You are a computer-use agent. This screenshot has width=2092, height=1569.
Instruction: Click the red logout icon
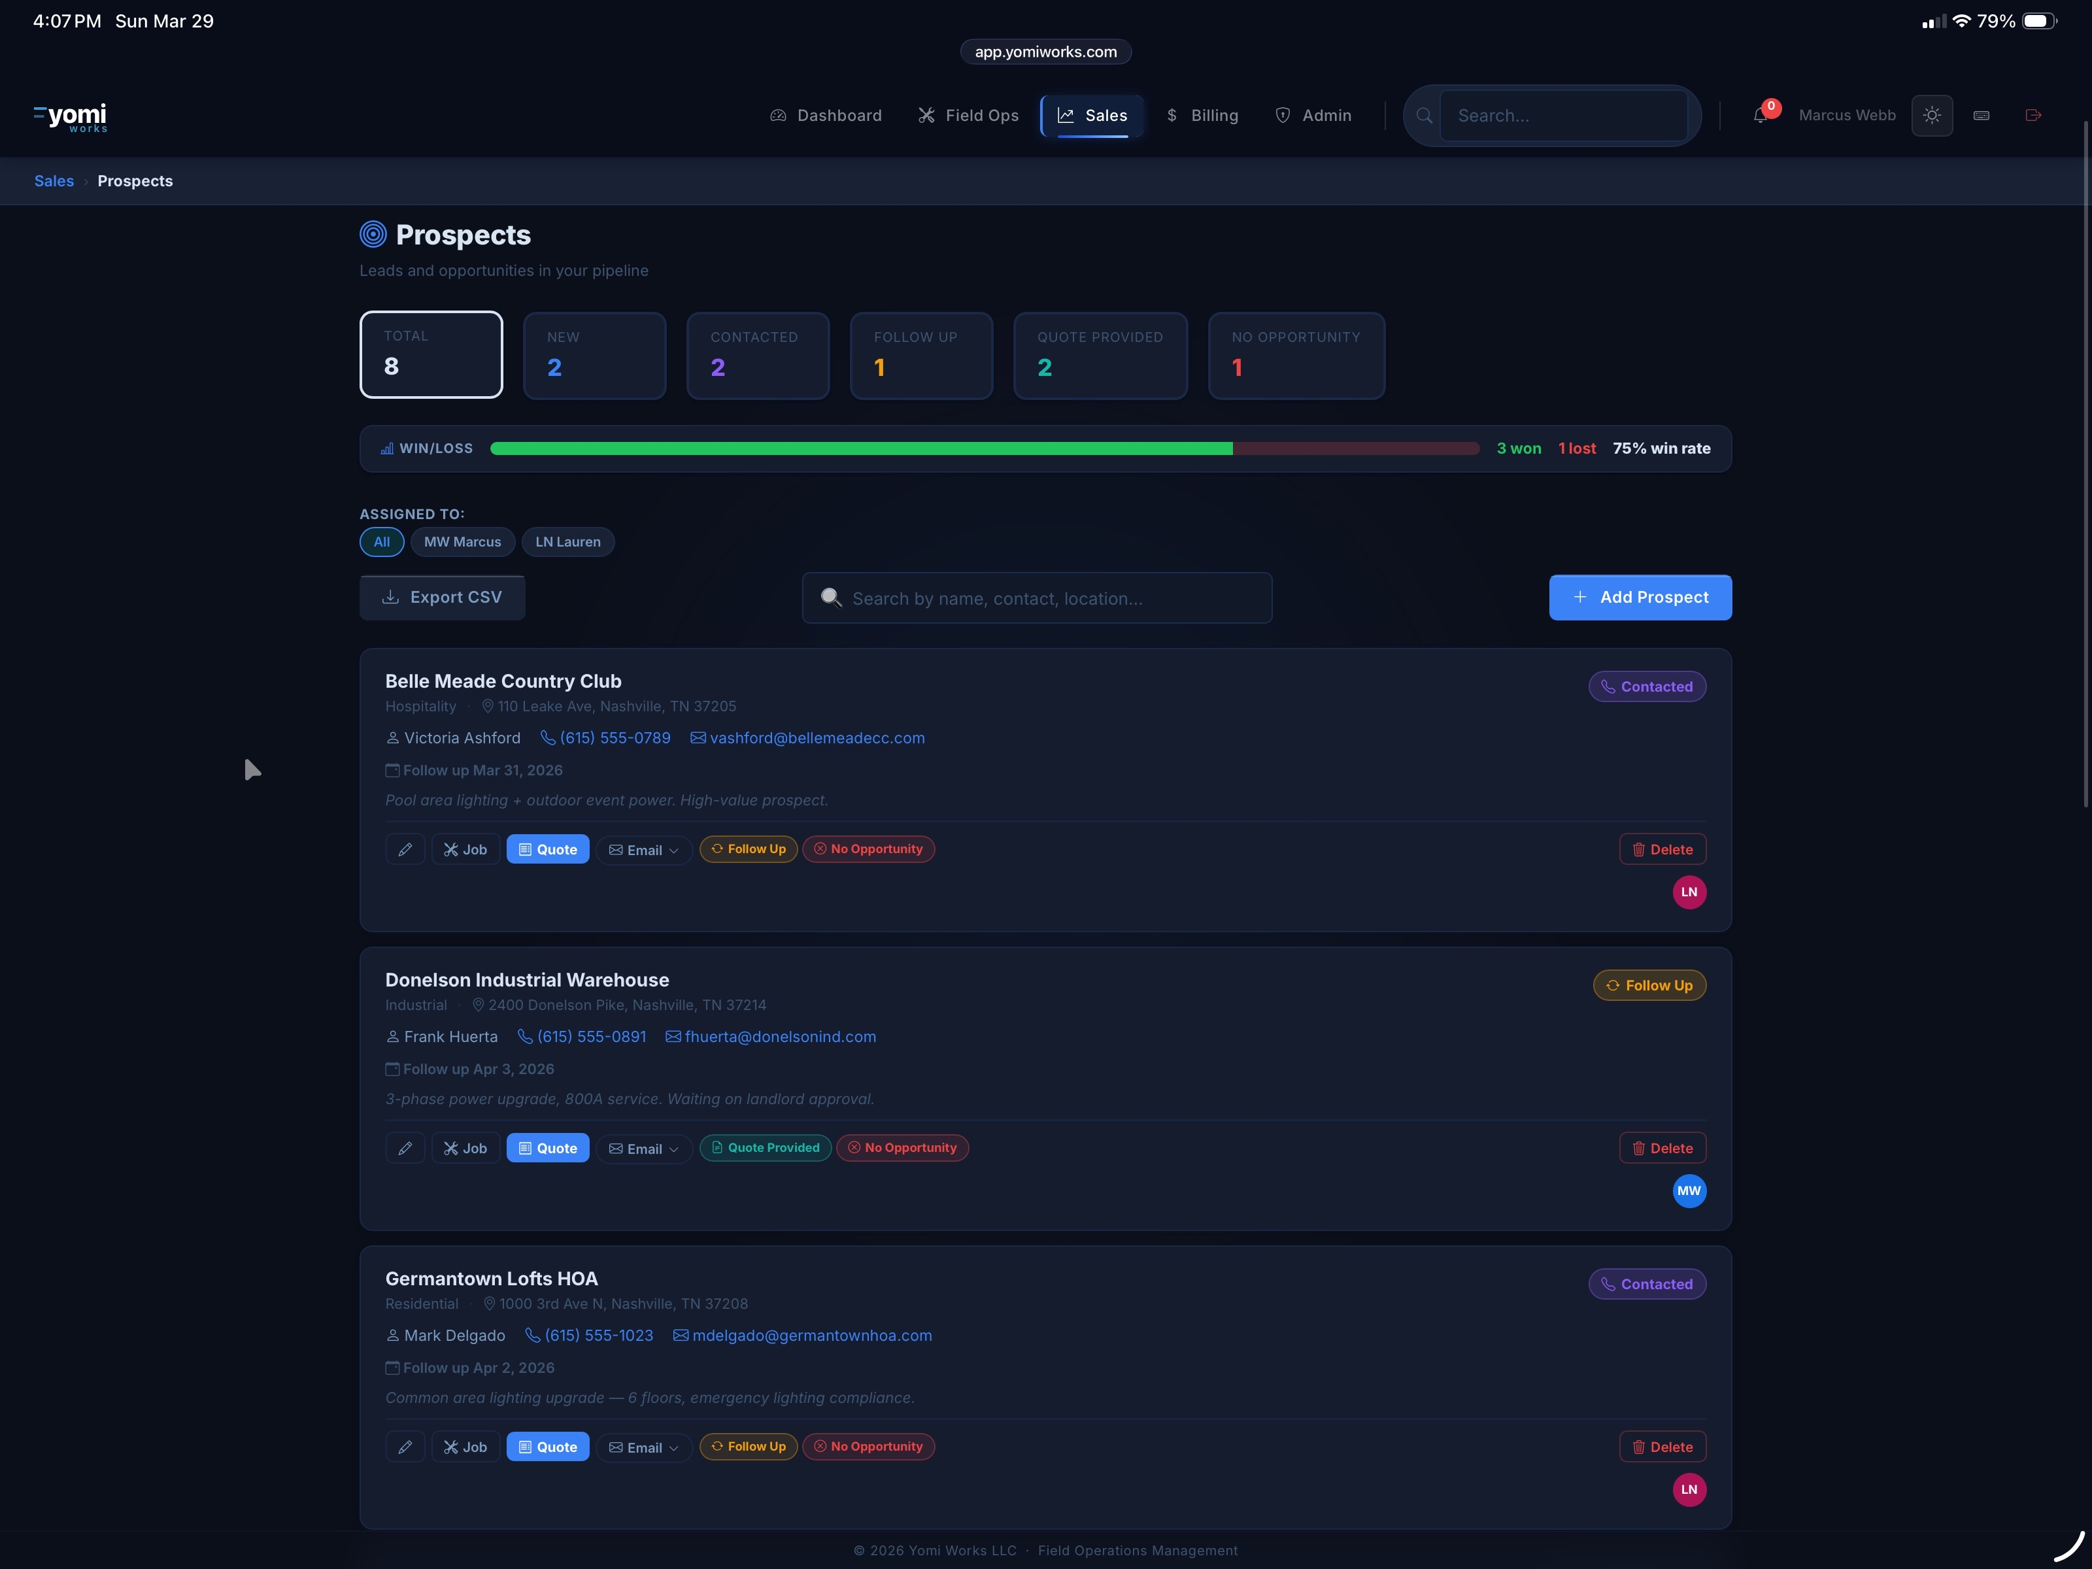click(2033, 114)
